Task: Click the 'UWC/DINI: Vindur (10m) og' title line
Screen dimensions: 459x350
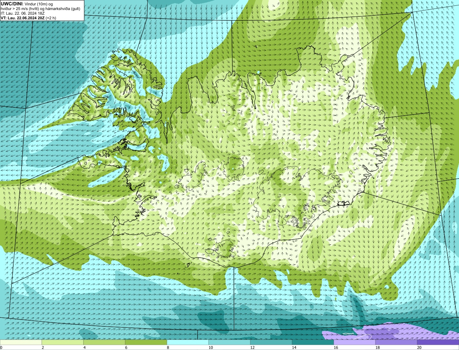Action: coord(27,4)
